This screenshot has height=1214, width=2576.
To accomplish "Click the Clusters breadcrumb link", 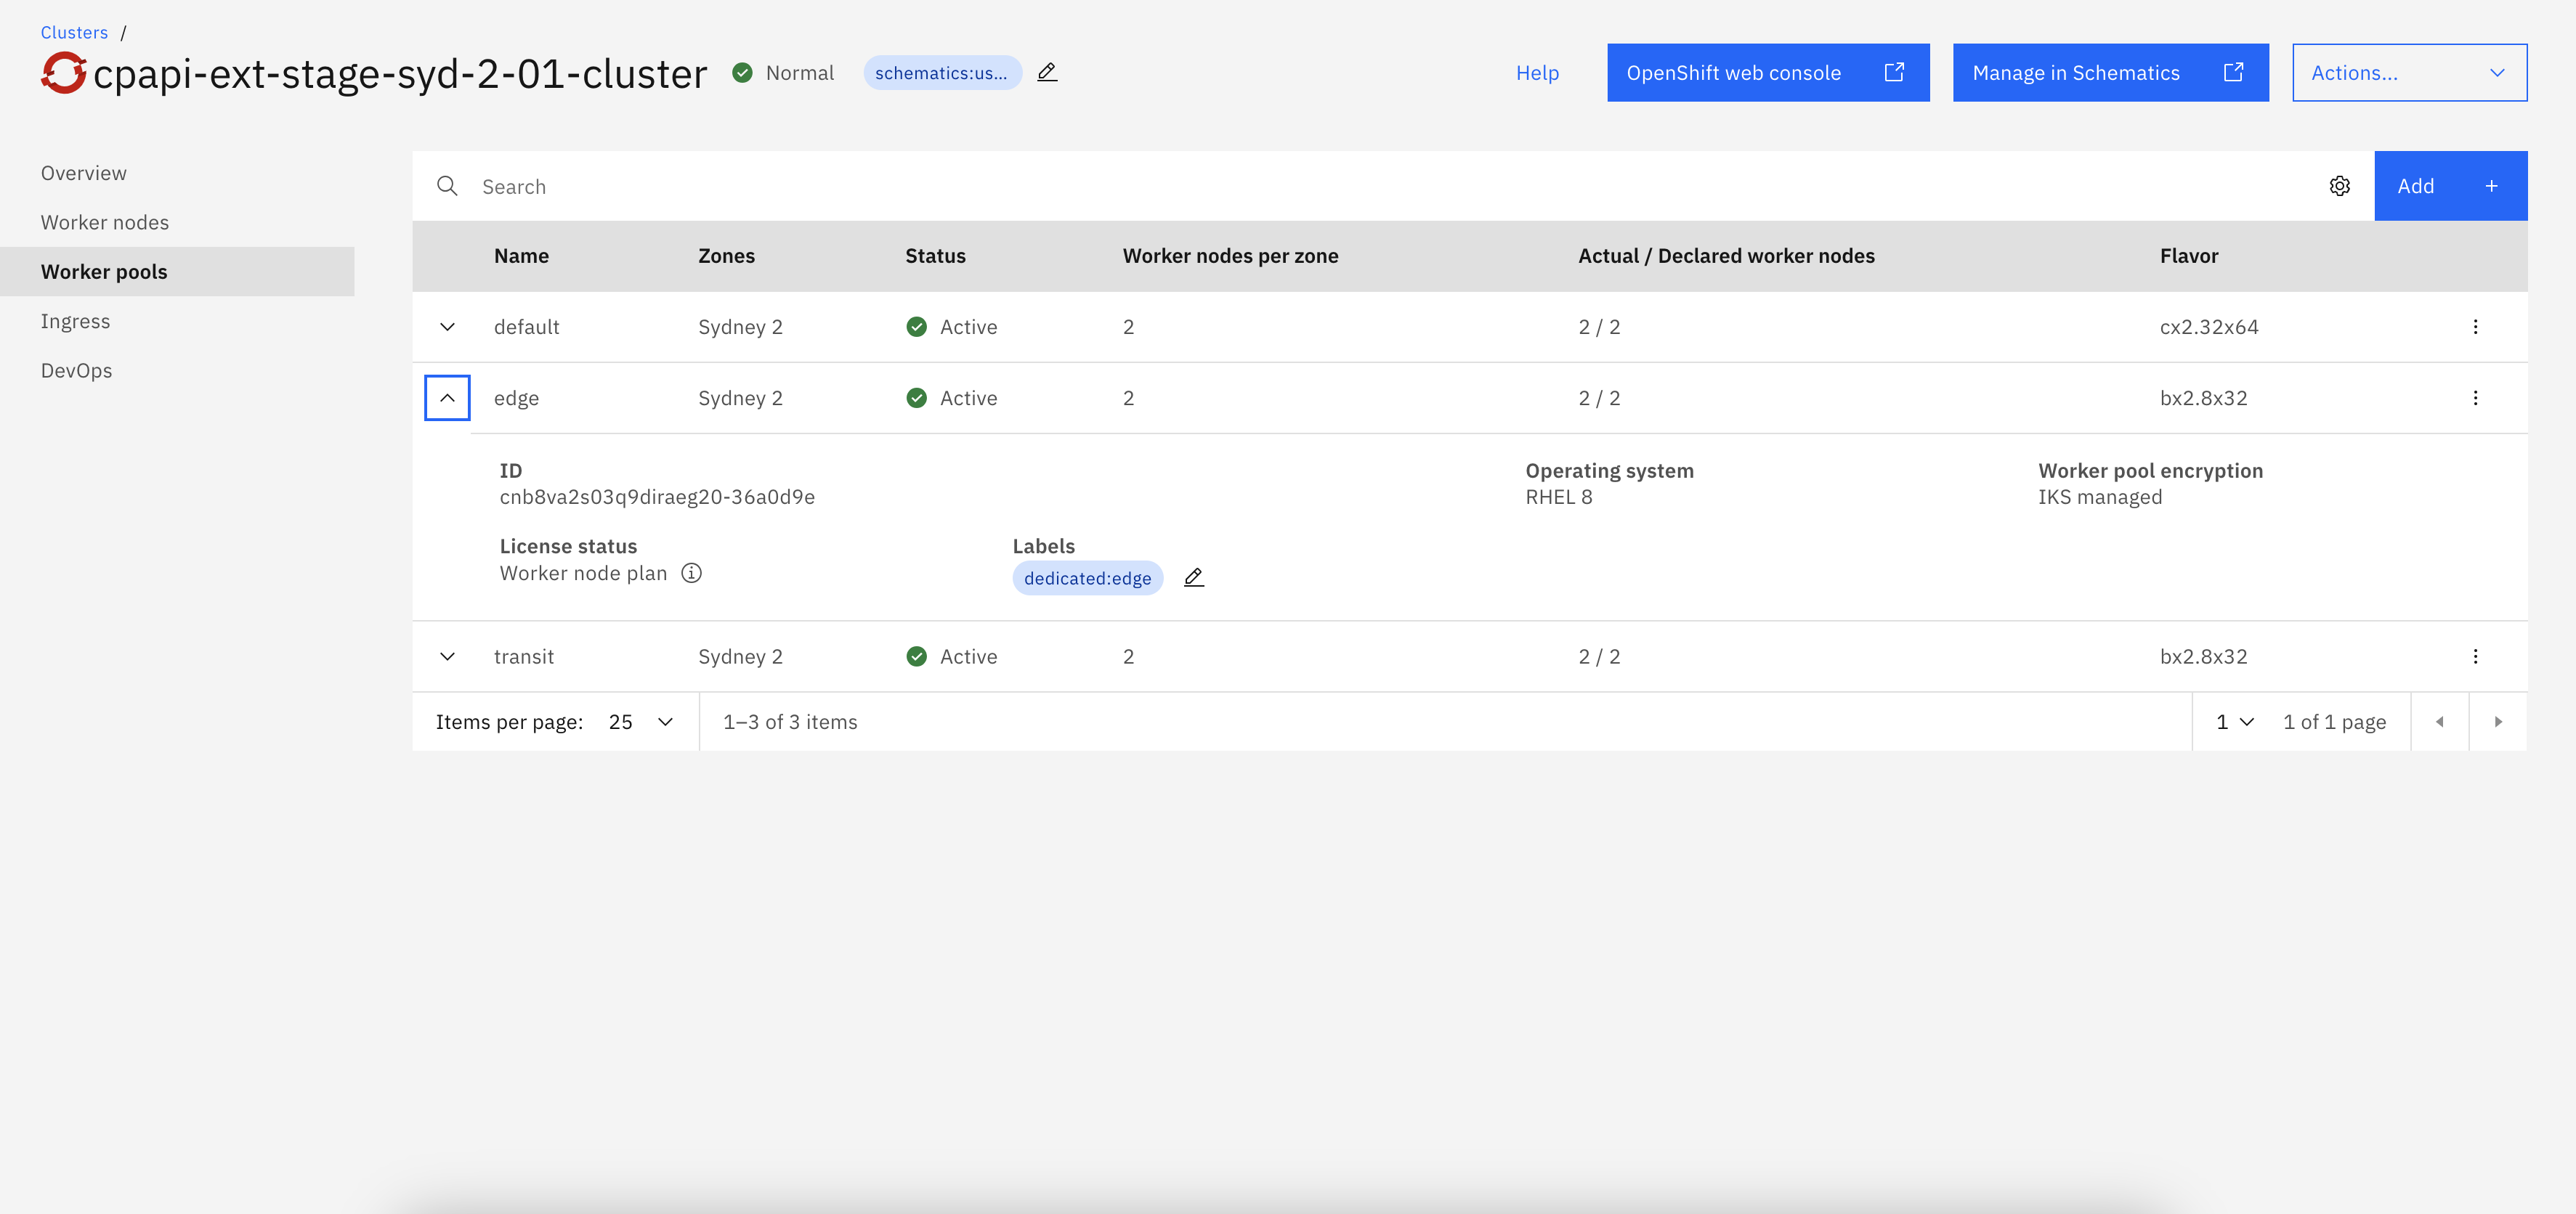I will coord(74,32).
